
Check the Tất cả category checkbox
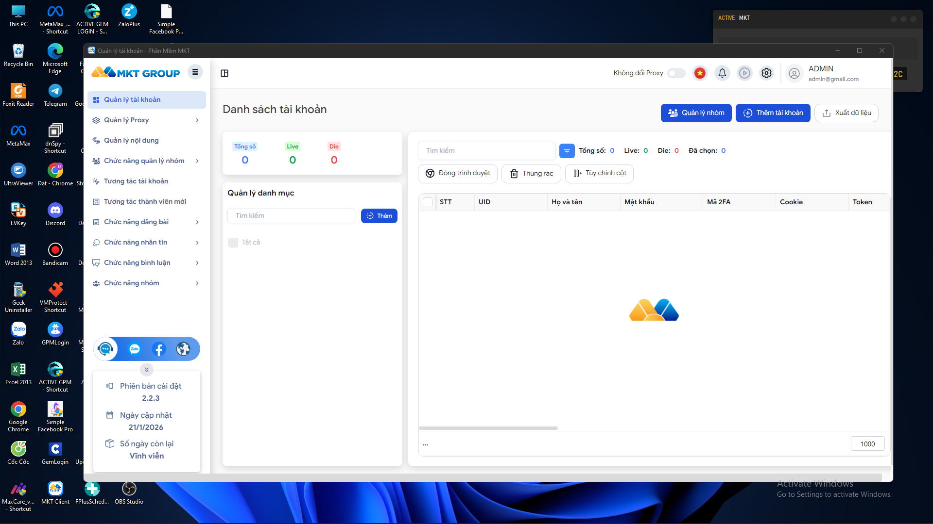[x=233, y=243]
